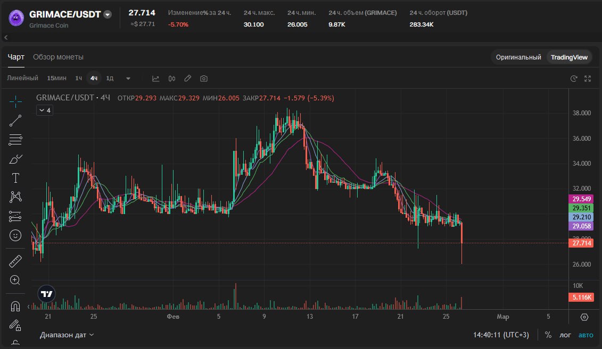Expand the GRIMACE/USDT pair selector dropdown
Viewport: 602px width, 349px height.
[x=108, y=14]
